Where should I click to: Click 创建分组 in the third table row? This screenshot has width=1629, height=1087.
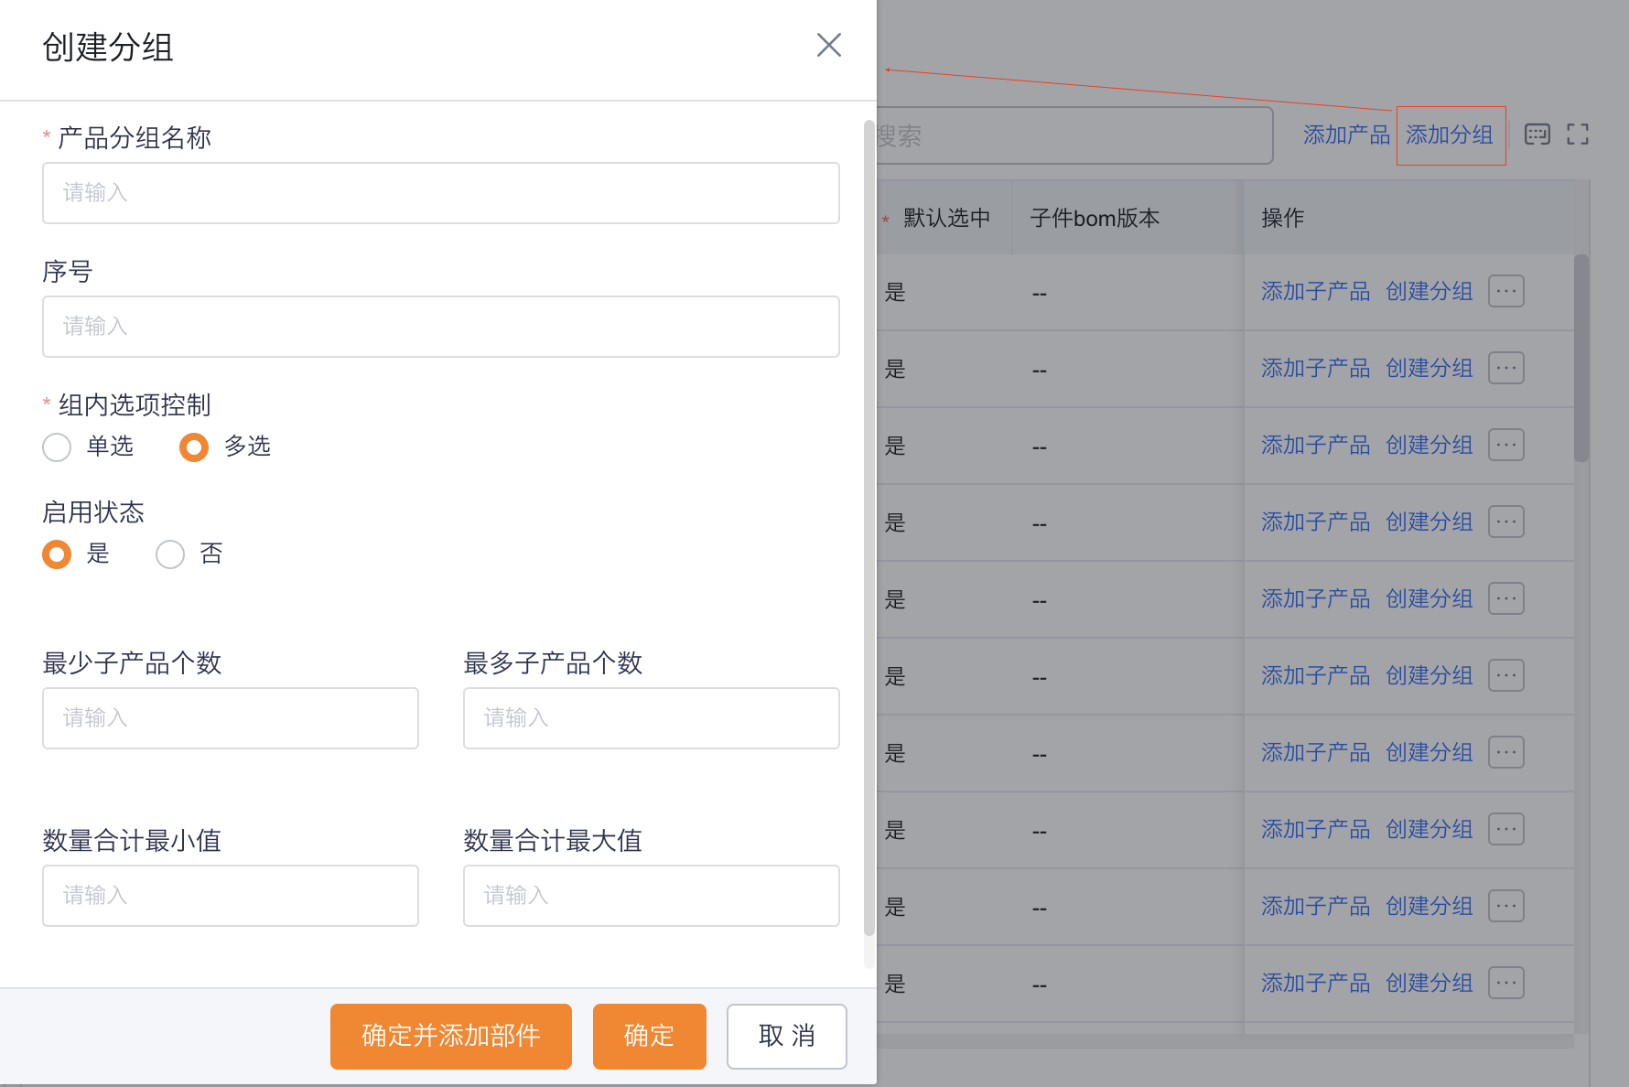[1429, 446]
